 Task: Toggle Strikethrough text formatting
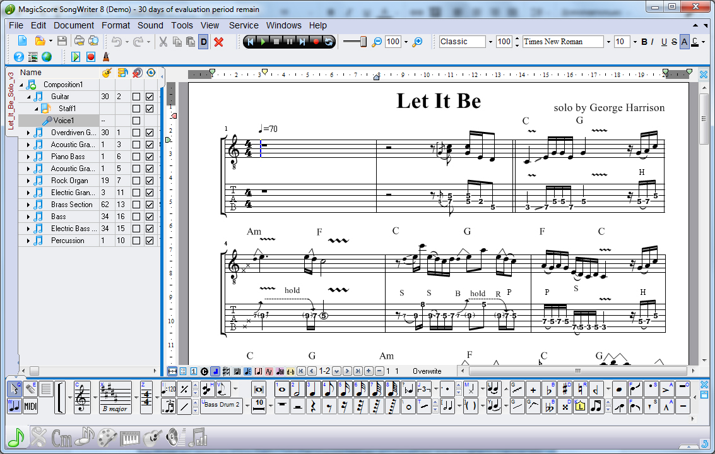(x=674, y=42)
